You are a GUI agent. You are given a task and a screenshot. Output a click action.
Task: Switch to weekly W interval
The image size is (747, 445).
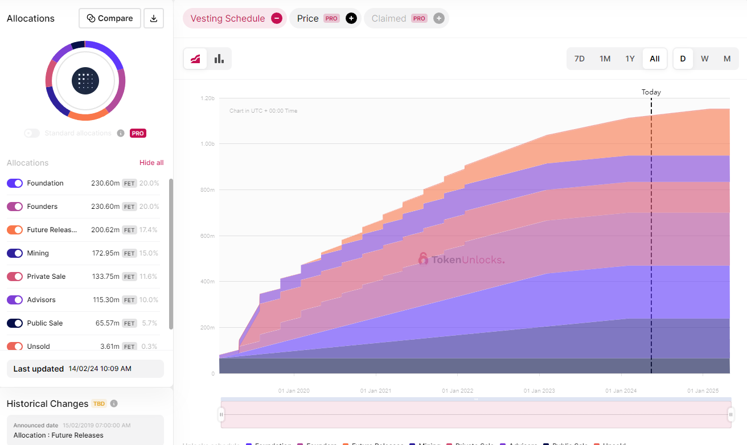[x=704, y=59]
